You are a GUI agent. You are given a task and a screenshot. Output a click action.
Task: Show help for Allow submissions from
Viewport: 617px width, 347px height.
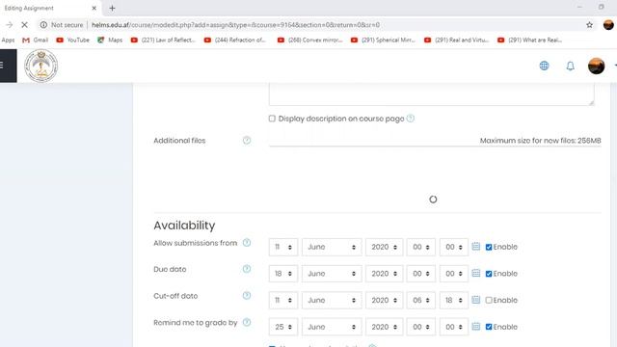click(x=247, y=242)
